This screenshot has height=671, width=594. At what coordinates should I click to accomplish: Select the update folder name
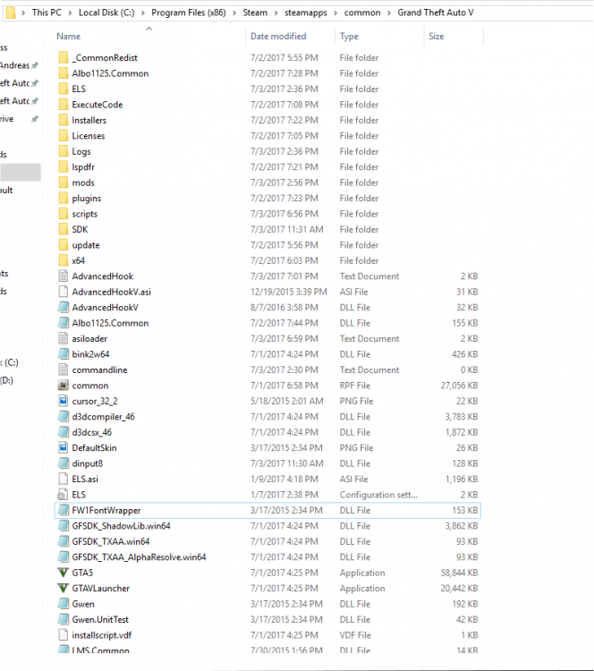[x=86, y=245]
